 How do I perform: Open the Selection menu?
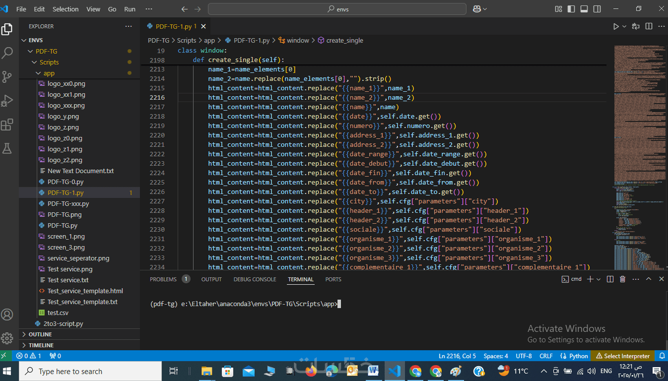65,9
